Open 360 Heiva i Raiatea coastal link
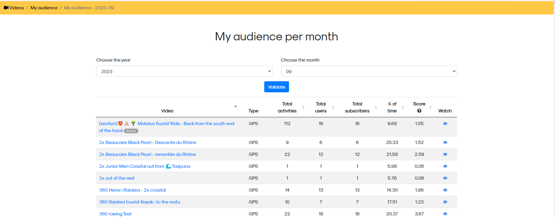The image size is (555, 218). point(133,190)
